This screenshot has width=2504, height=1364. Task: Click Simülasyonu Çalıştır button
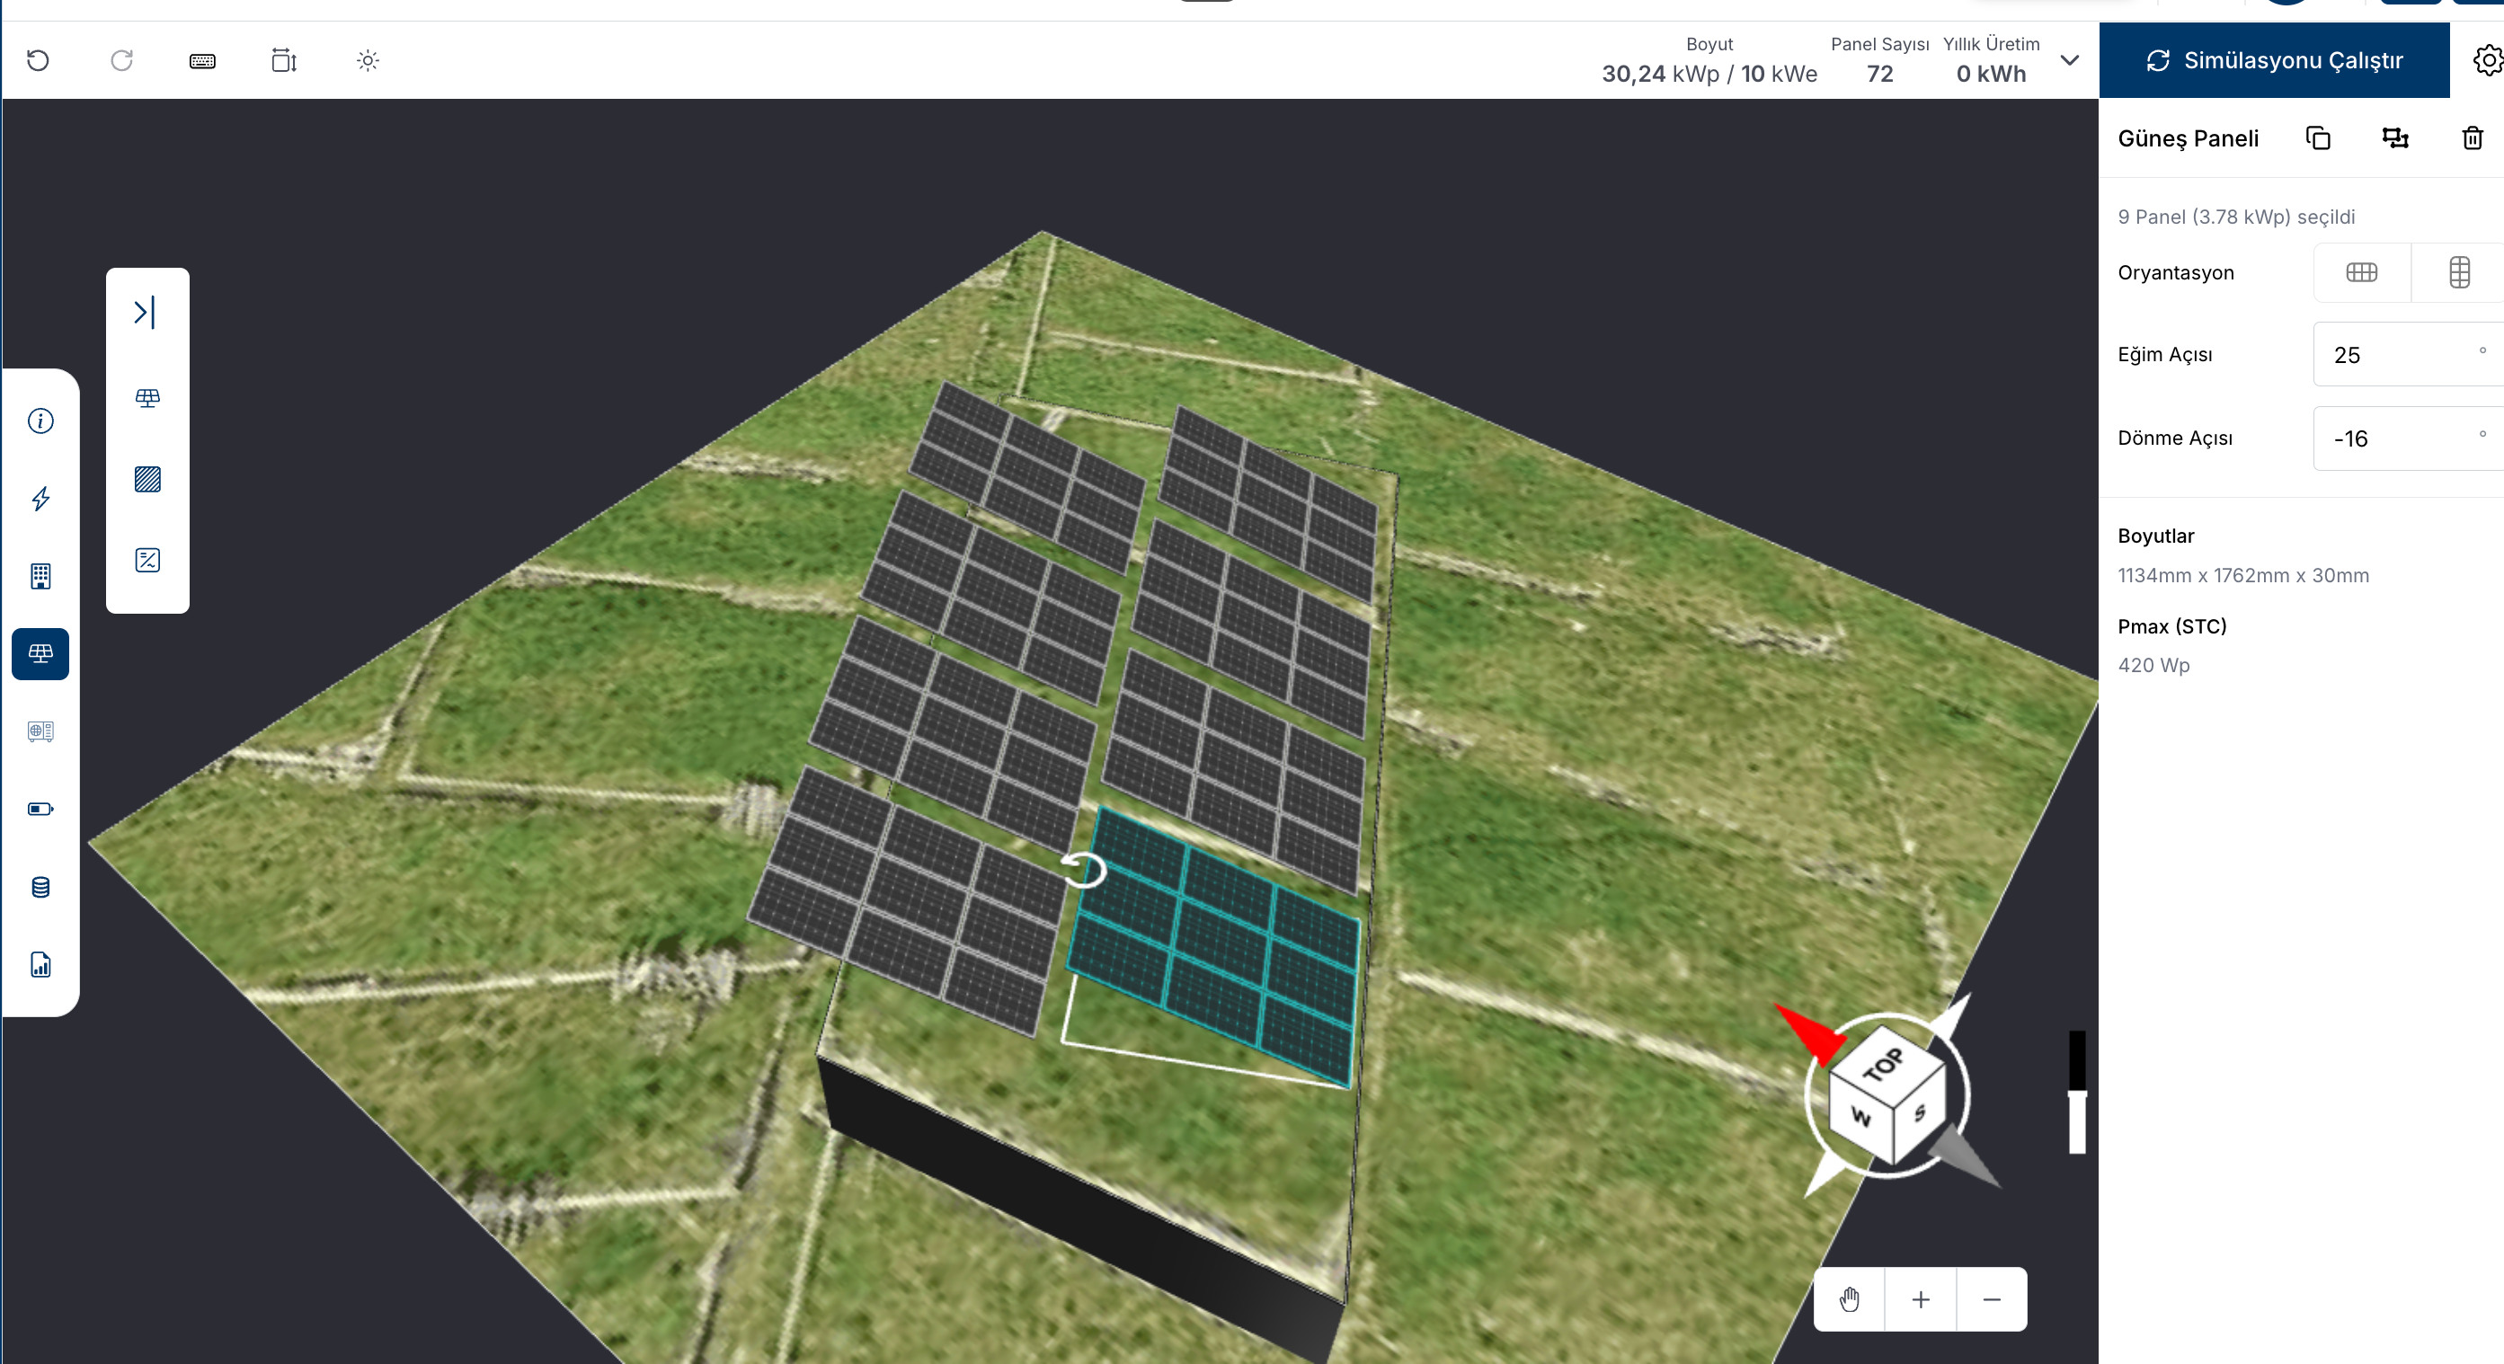pyautogui.click(x=2274, y=60)
